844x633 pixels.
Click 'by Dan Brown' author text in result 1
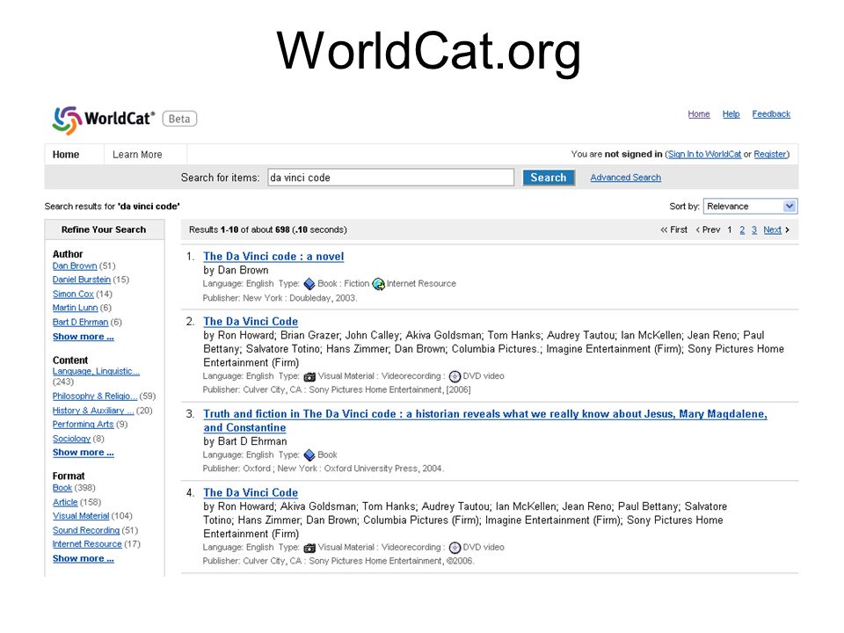pos(236,270)
